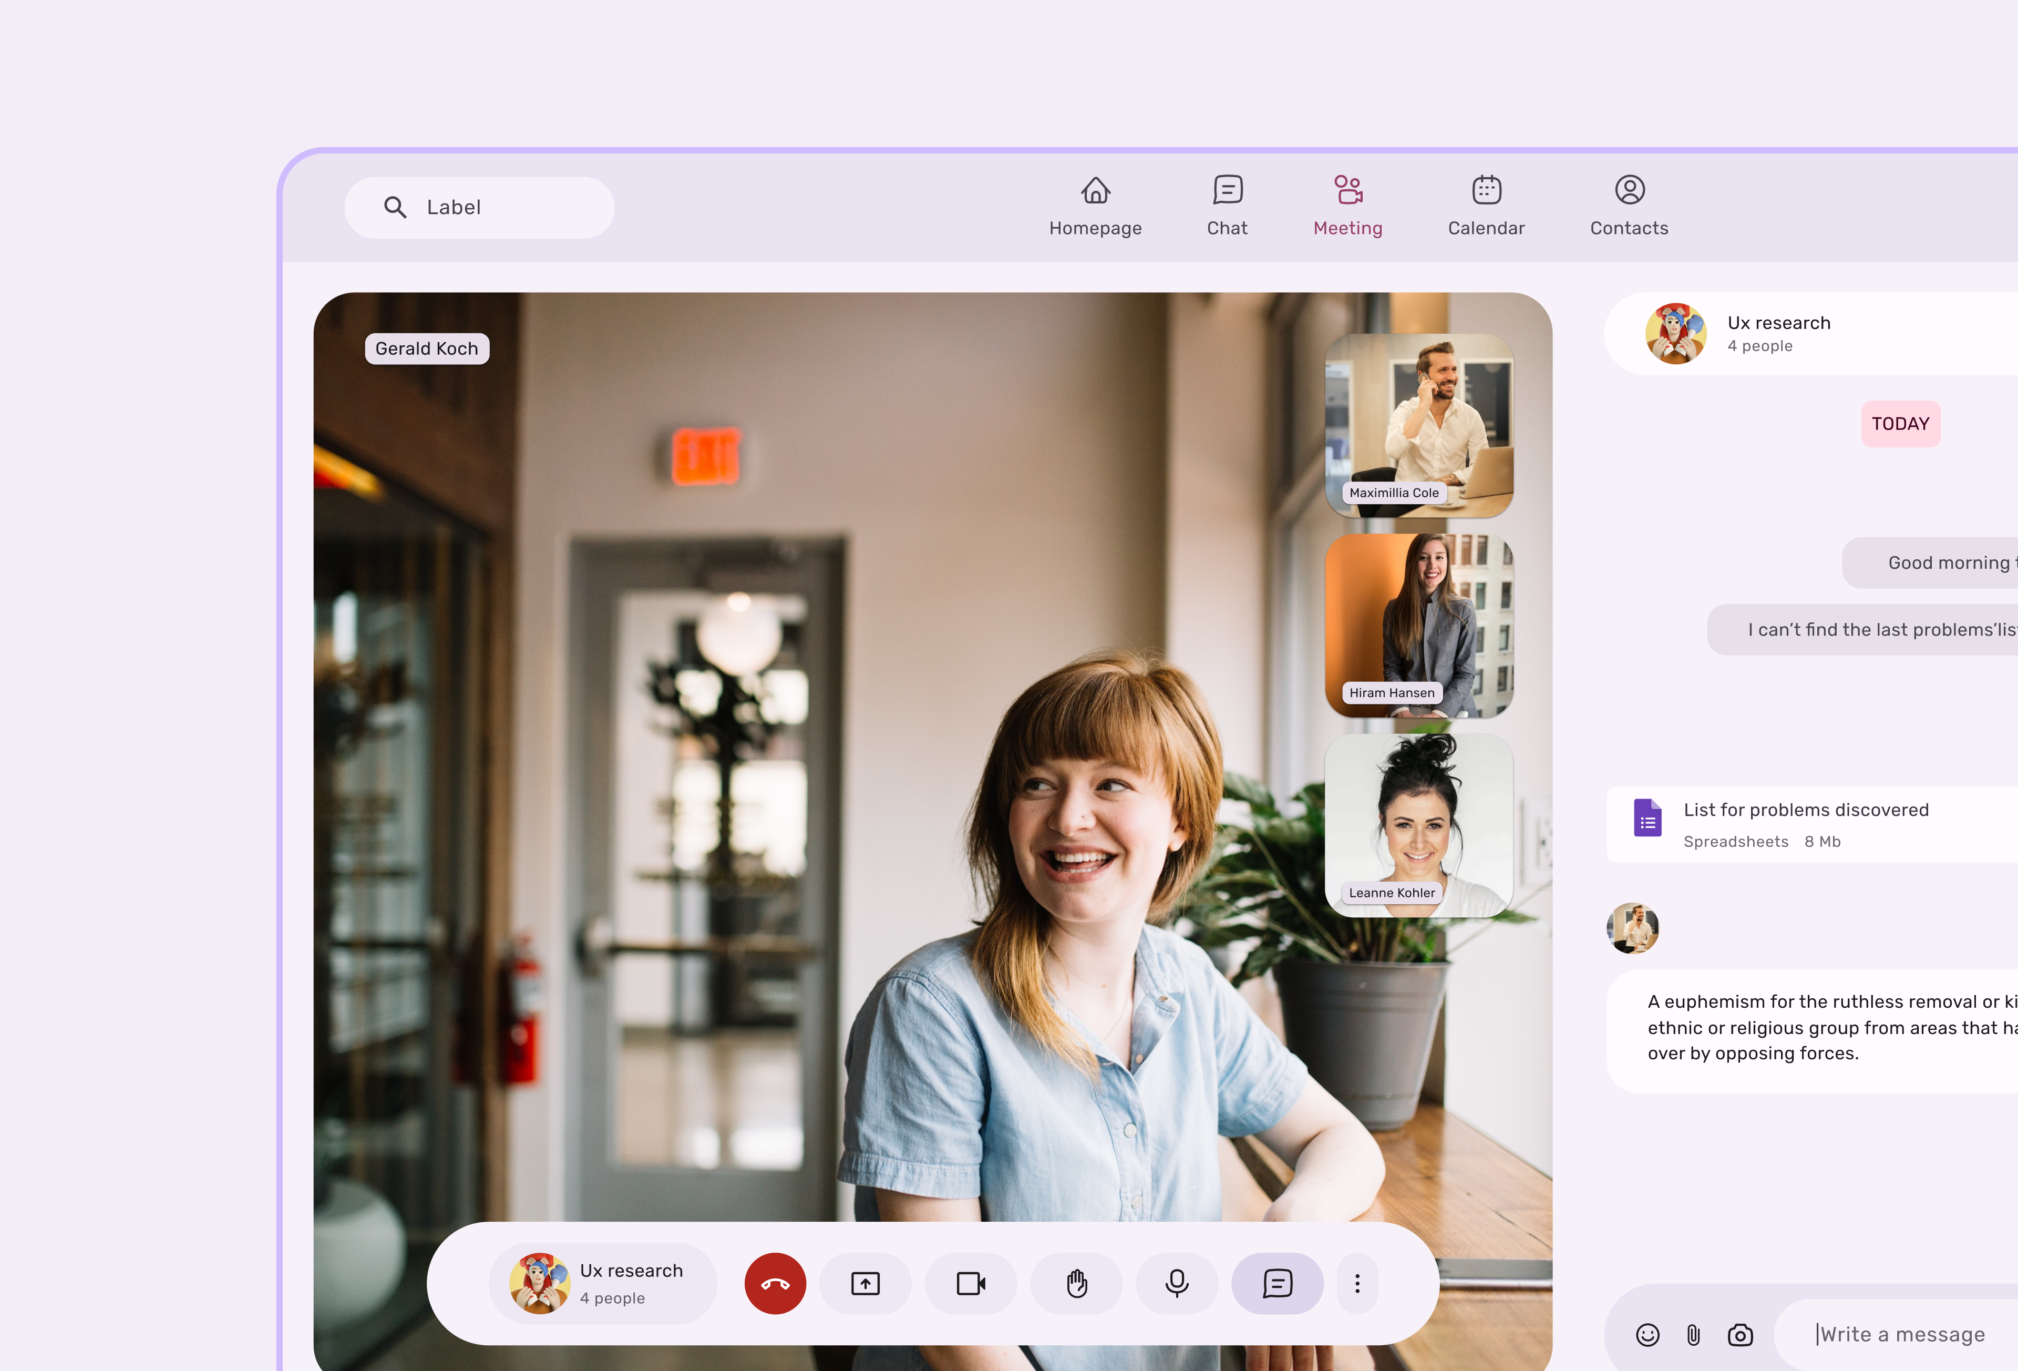Click the Gerald Koch name label
Image resolution: width=2018 pixels, height=1371 pixels.
click(427, 349)
